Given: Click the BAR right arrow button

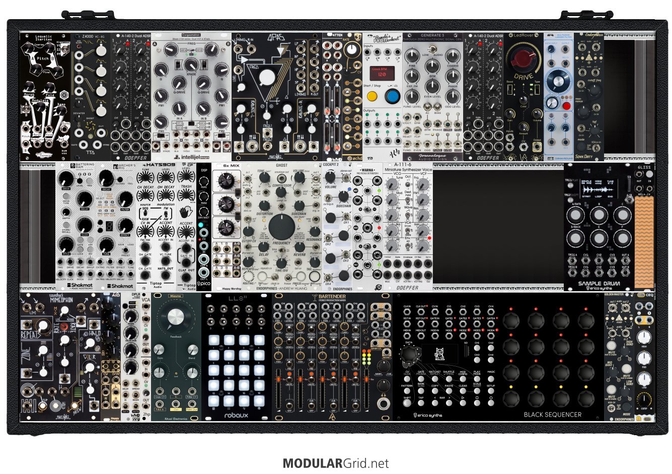Looking at the screenshot, I should coord(449,403).
